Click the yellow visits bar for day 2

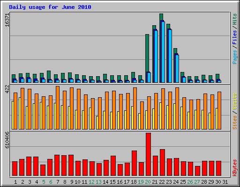[x=20, y=113]
